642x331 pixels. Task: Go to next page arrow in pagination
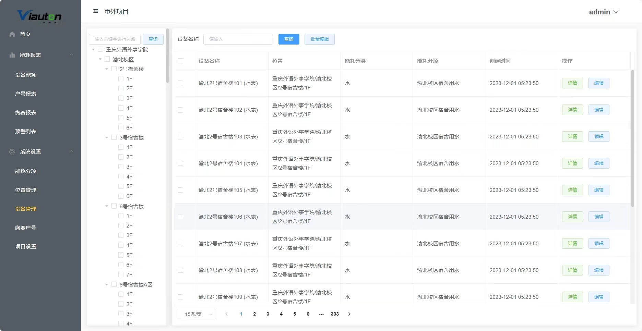pyautogui.click(x=349, y=314)
